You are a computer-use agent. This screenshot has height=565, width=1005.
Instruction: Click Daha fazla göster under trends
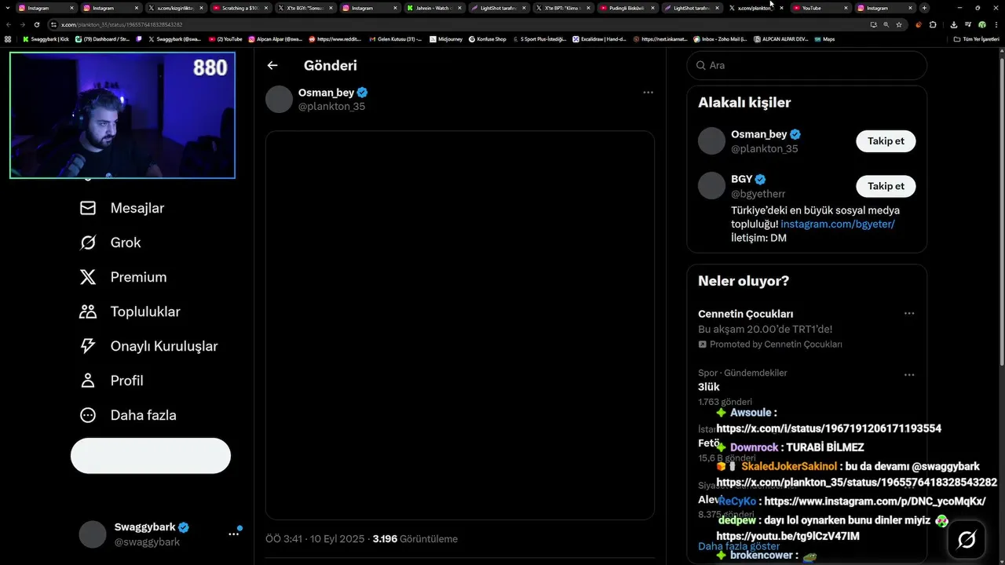point(739,546)
